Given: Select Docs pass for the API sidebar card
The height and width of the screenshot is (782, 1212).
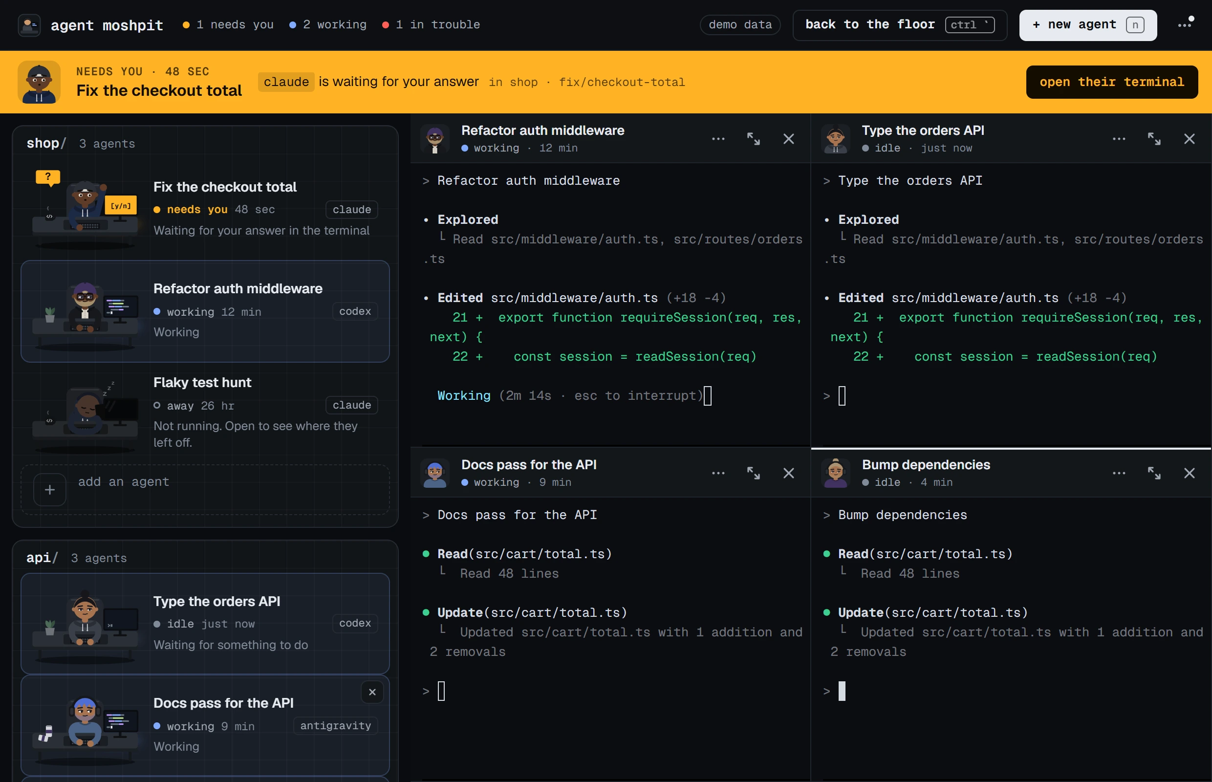Looking at the screenshot, I should coord(205,725).
